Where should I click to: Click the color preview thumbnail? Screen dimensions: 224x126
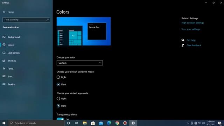[84, 31]
